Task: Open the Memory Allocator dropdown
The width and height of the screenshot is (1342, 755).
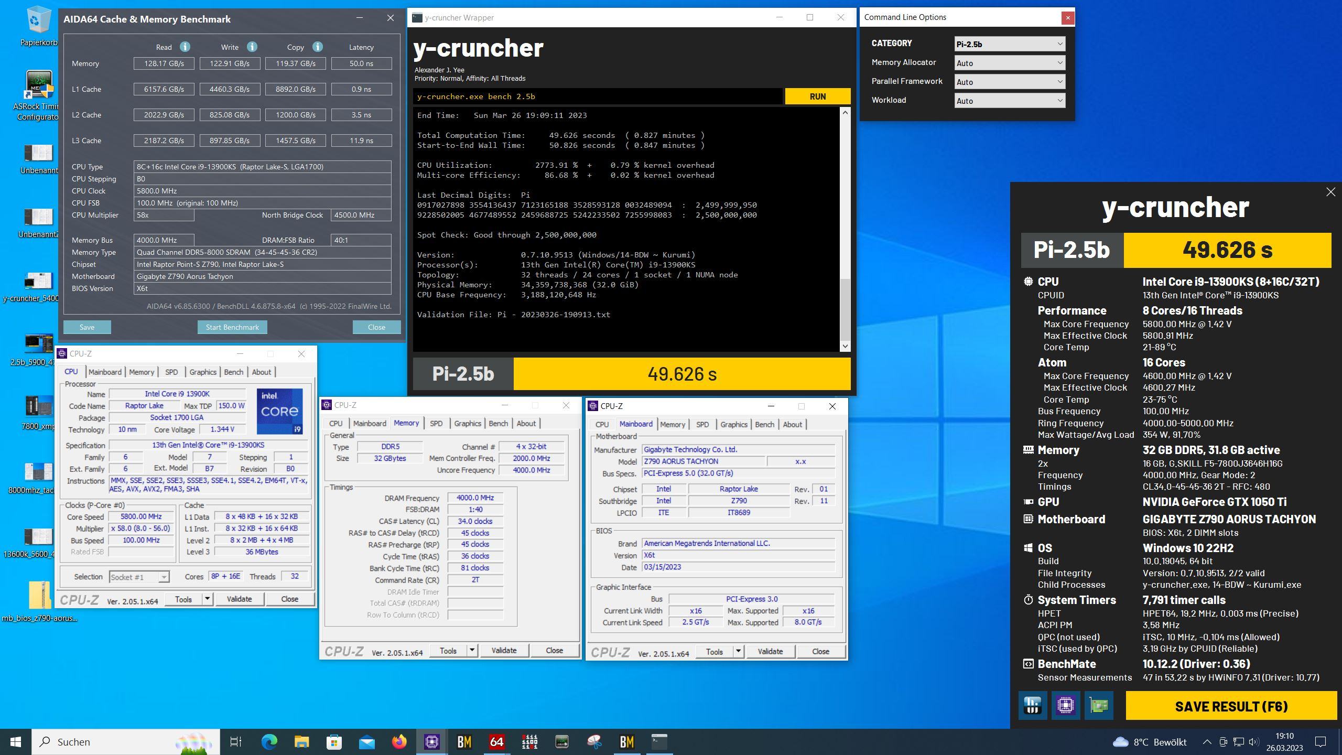Action: coord(1010,63)
